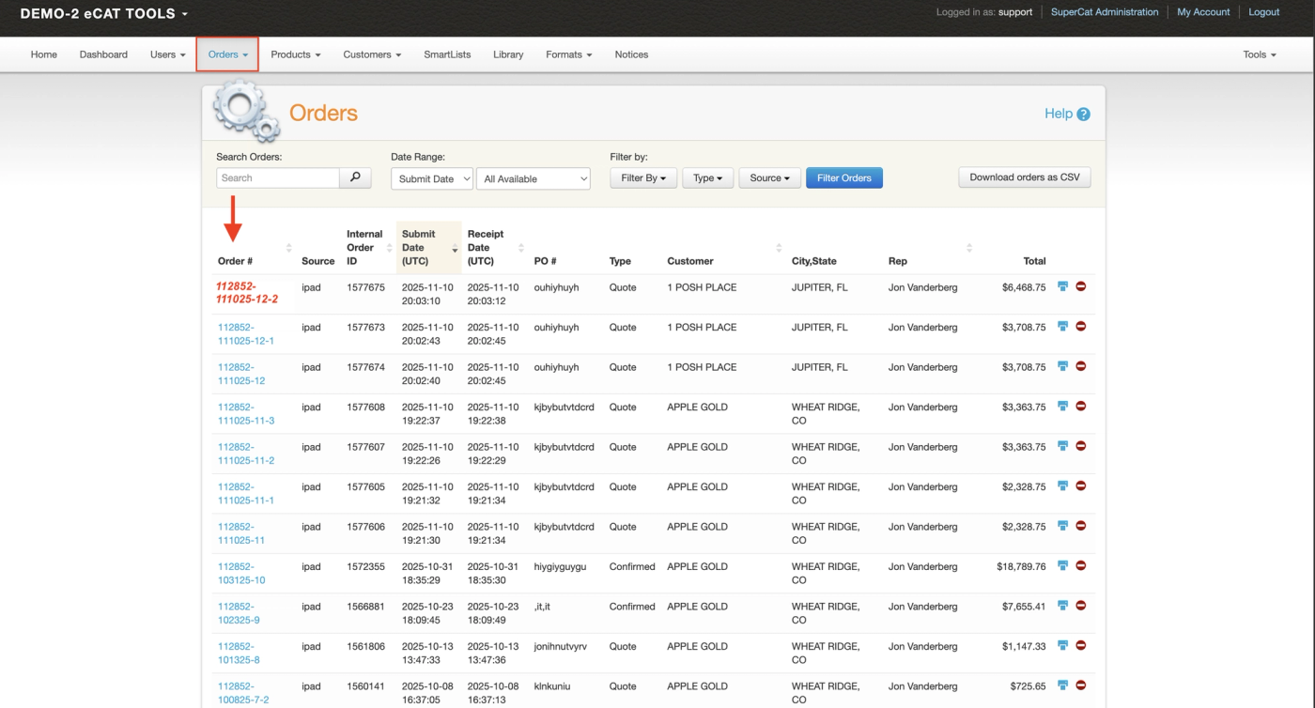Click total cell $7,655.41
This screenshot has width=1315, height=708.
coord(1024,607)
